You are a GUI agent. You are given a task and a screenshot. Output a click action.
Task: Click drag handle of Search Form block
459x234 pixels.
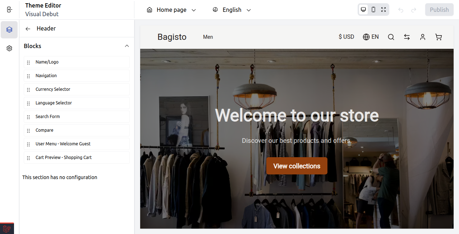coord(28,117)
